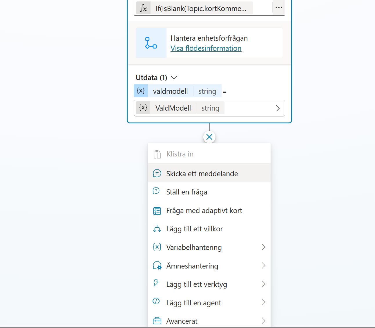Click the Hantera enhetsförfrågan title text

pyautogui.click(x=209, y=38)
